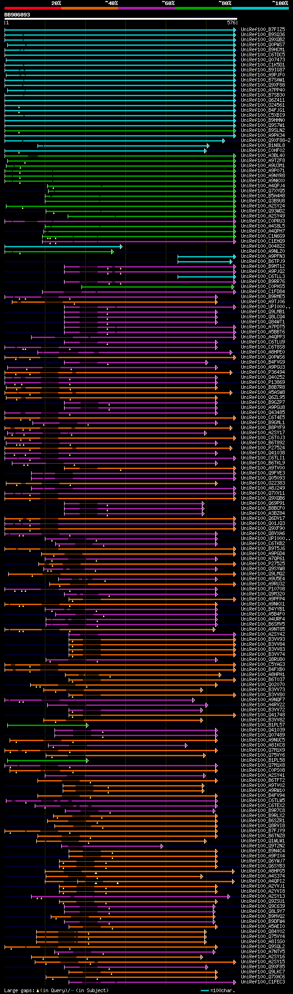The image size is (293, 994).
Task: Click the red segment of the identity legend
Action: (x=33, y=8)
